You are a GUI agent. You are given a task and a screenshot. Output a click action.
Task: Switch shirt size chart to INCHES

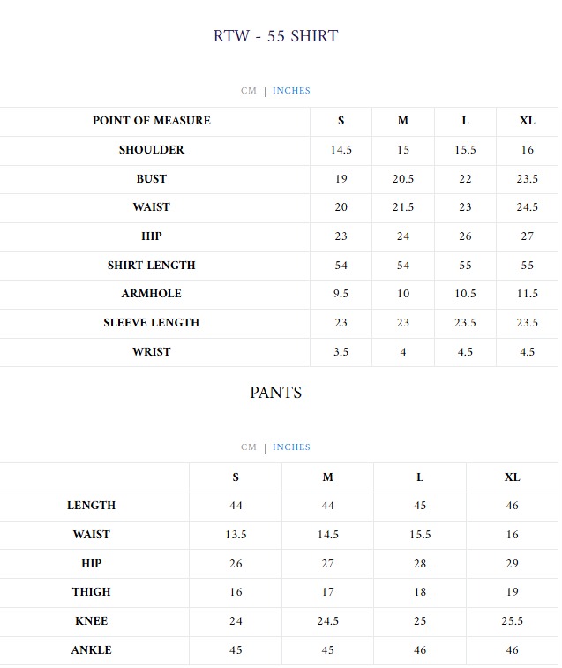(291, 91)
